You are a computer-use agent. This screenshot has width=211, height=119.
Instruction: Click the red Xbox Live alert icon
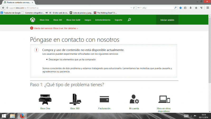[32, 28]
